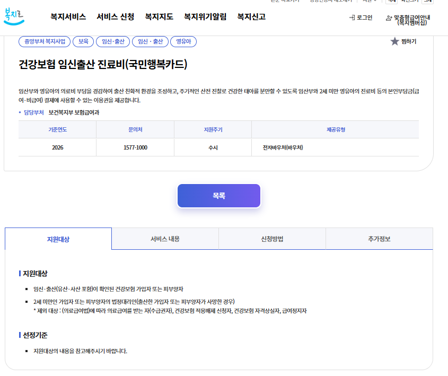
Task: Select the 지원대상 tab
Action: (58, 239)
